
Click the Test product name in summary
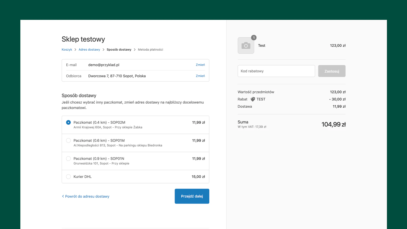(261, 46)
